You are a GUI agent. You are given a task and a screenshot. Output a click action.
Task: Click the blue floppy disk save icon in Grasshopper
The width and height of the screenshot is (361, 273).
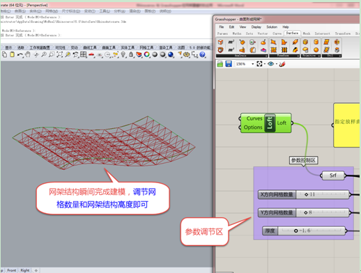229,64
